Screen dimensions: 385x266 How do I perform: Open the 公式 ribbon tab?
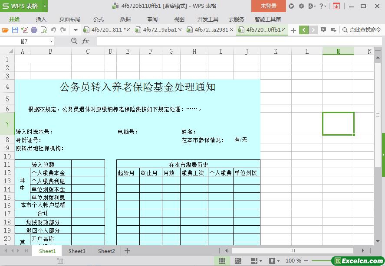pos(99,19)
